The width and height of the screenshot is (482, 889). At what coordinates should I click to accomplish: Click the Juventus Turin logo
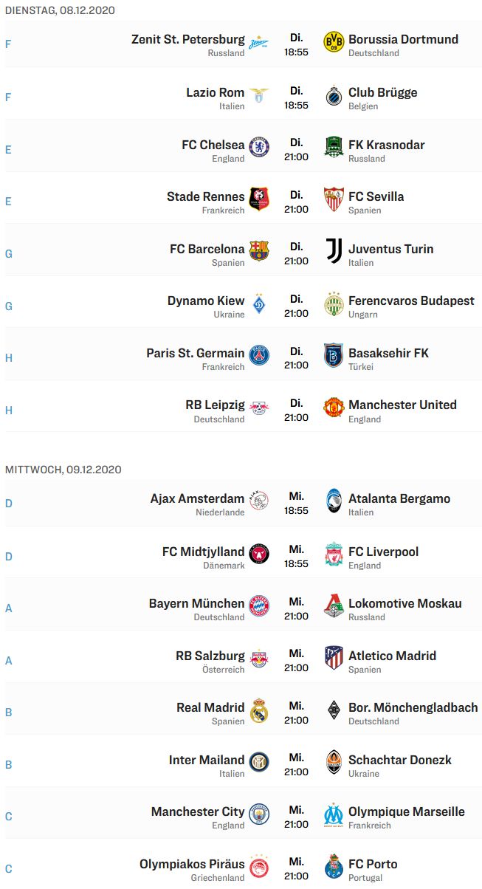click(x=334, y=252)
